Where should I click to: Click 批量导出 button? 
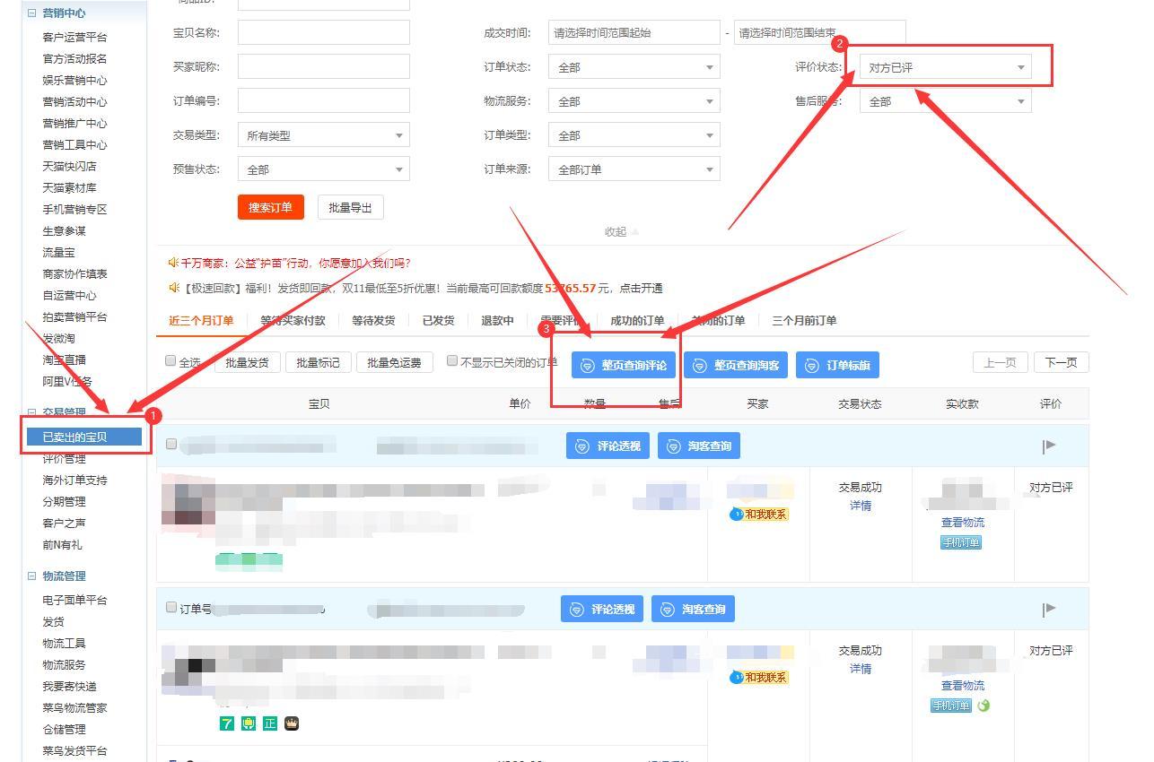pyautogui.click(x=350, y=207)
